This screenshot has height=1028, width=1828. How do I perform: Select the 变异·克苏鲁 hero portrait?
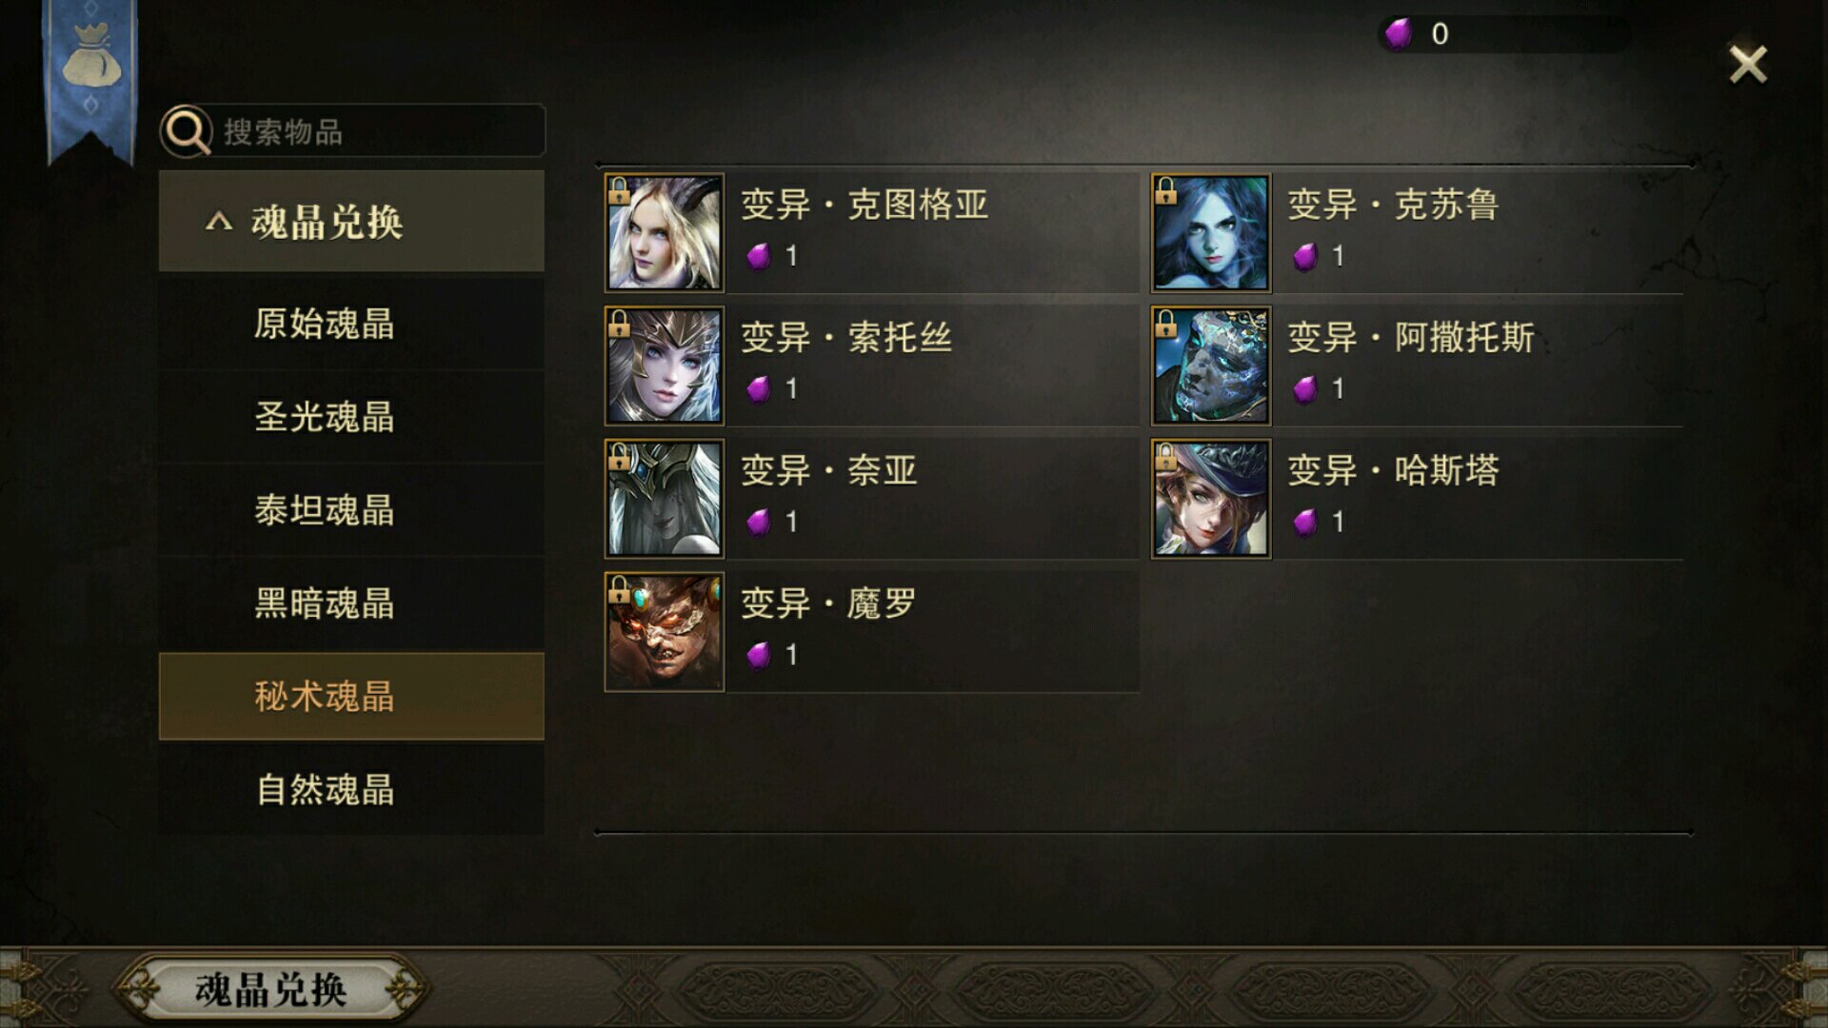[x=1211, y=232]
